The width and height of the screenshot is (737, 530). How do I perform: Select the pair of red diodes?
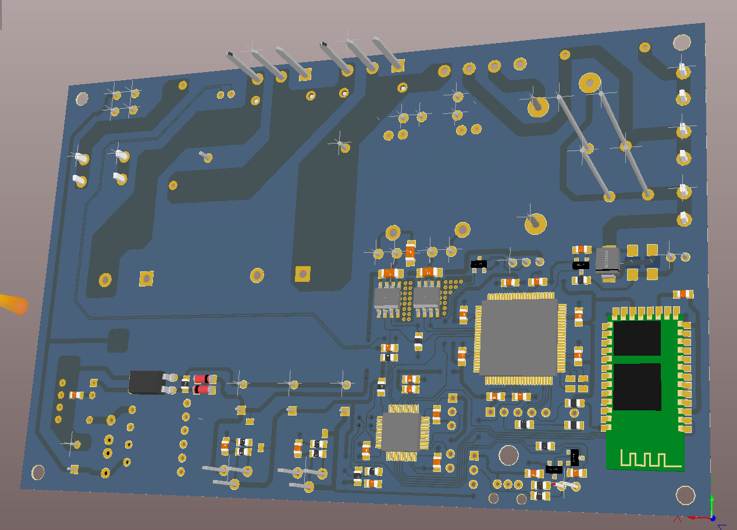(x=204, y=384)
